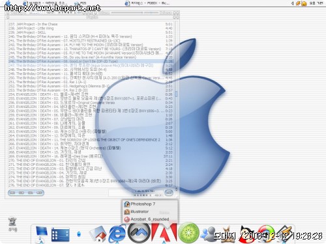Click the speaker icon in the tray
The height and width of the screenshot is (244, 326).
click(x=292, y=3)
